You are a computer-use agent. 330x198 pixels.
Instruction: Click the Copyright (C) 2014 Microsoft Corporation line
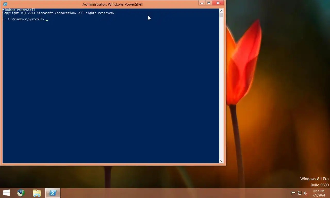(x=58, y=13)
